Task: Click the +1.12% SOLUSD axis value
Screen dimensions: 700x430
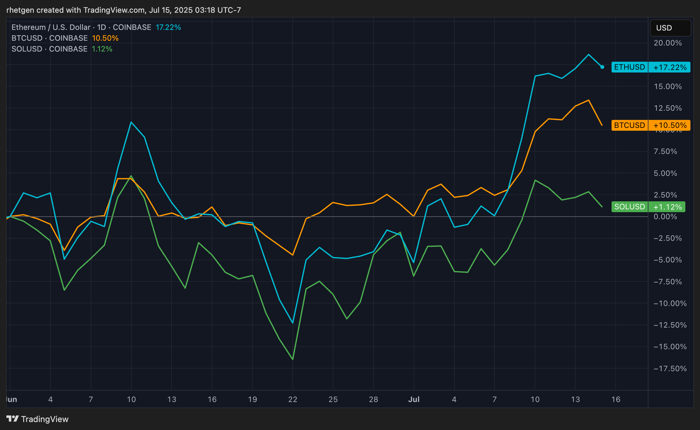Action: point(667,207)
